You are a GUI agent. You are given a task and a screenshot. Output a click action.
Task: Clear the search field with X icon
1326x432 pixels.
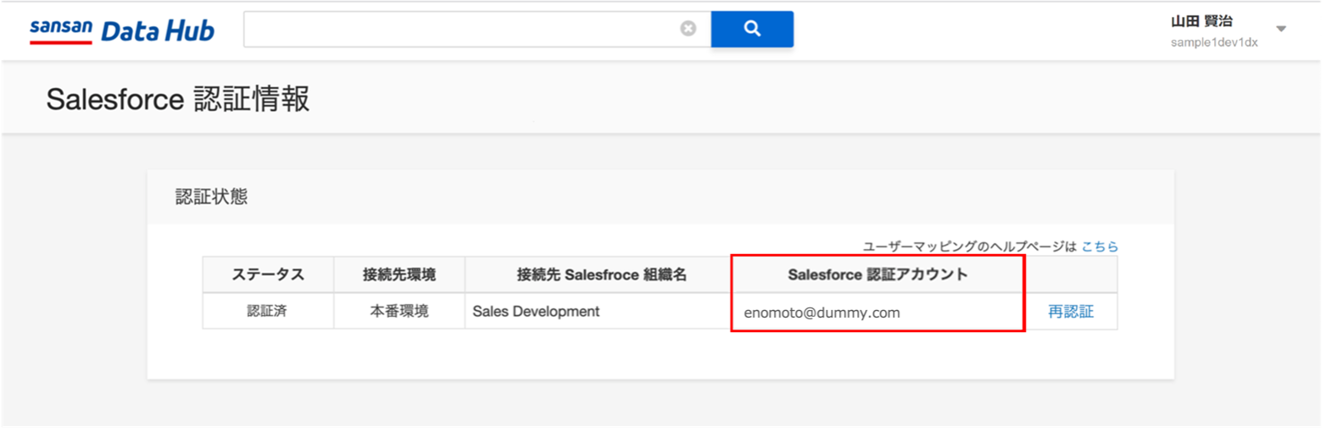coord(688,29)
